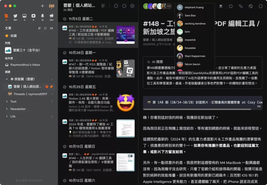Image resolution: width=267 pixels, height=185 pixels.
Task: Click the list view icon beside 文章
Action: tap(45, 28)
